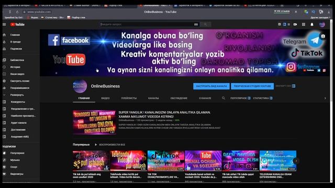Open featured video thumbnail
This screenshot has width=335, height=188.
coord(94,122)
